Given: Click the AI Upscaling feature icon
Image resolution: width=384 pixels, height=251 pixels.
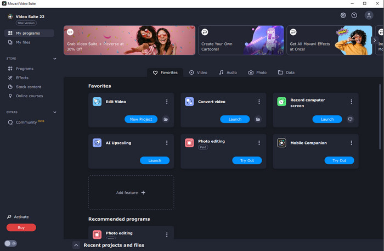Looking at the screenshot, I should point(97,143).
